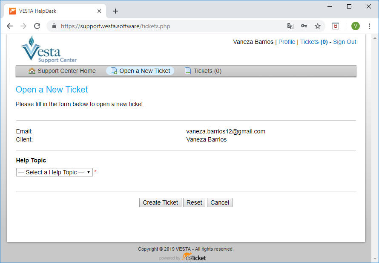Sign Out of the help desk
This screenshot has height=263, width=379.
pyautogui.click(x=345, y=42)
